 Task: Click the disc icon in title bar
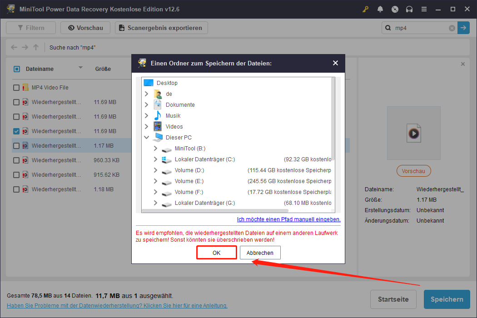[395, 9]
